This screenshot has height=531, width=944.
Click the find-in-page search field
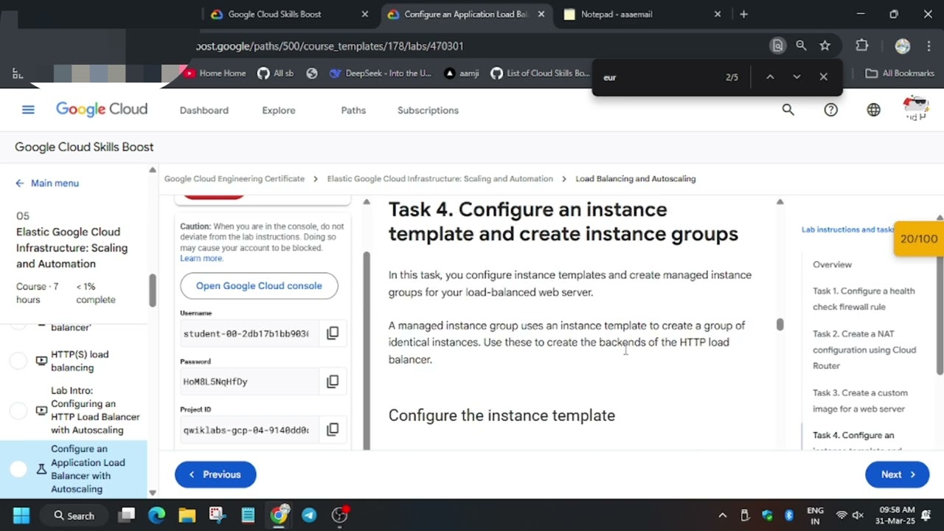pos(659,77)
